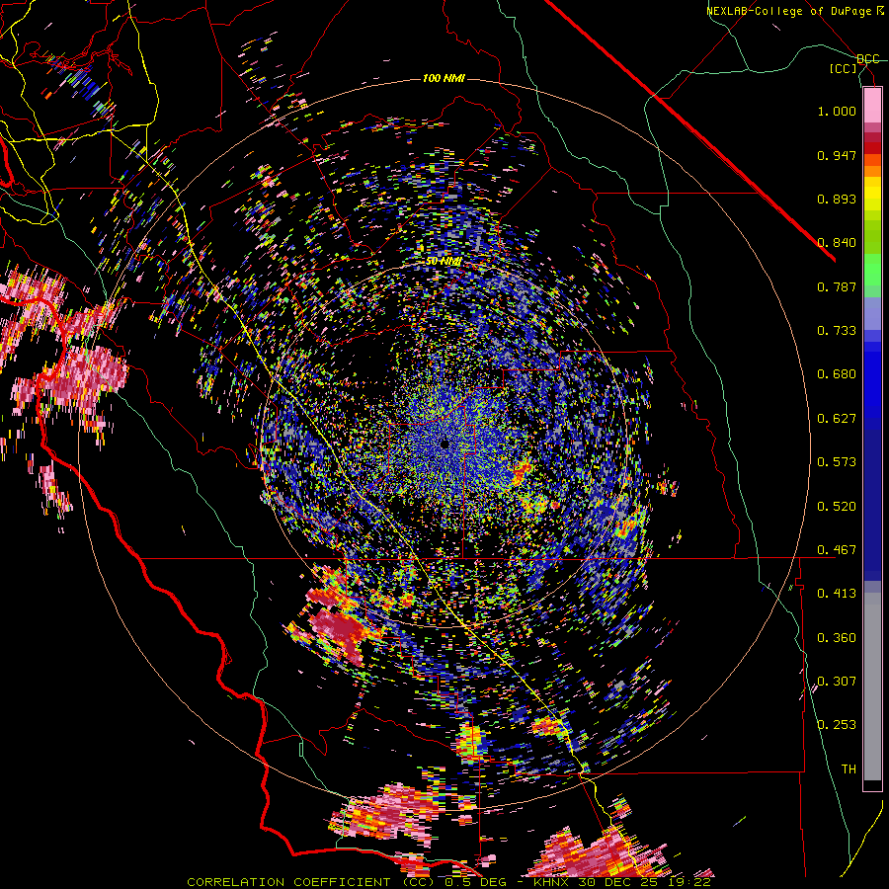Click the 0.573 legend value
Screen dimensions: 889x889
click(x=837, y=462)
